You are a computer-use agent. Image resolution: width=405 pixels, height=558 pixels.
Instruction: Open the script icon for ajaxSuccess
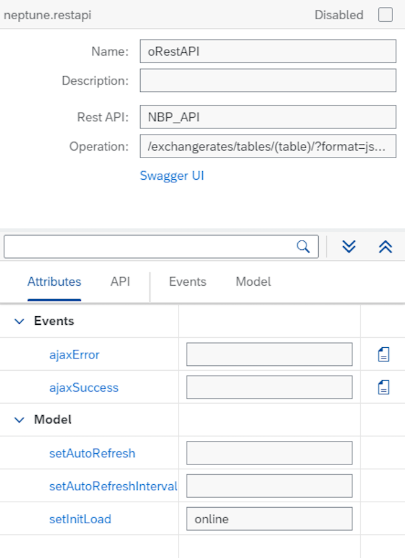pos(384,387)
